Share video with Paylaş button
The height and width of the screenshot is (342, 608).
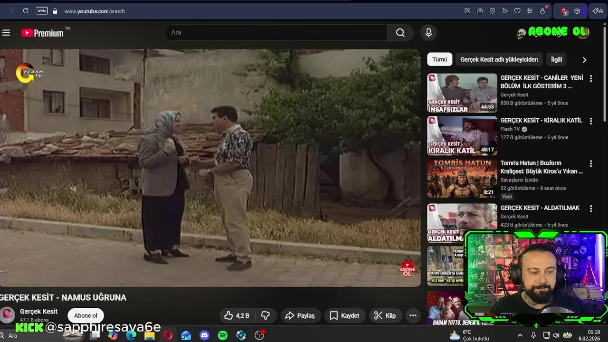300,315
